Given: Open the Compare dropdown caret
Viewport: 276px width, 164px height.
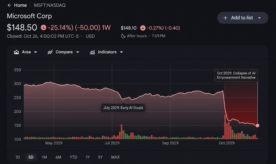Looking at the screenshot, I should (78, 52).
